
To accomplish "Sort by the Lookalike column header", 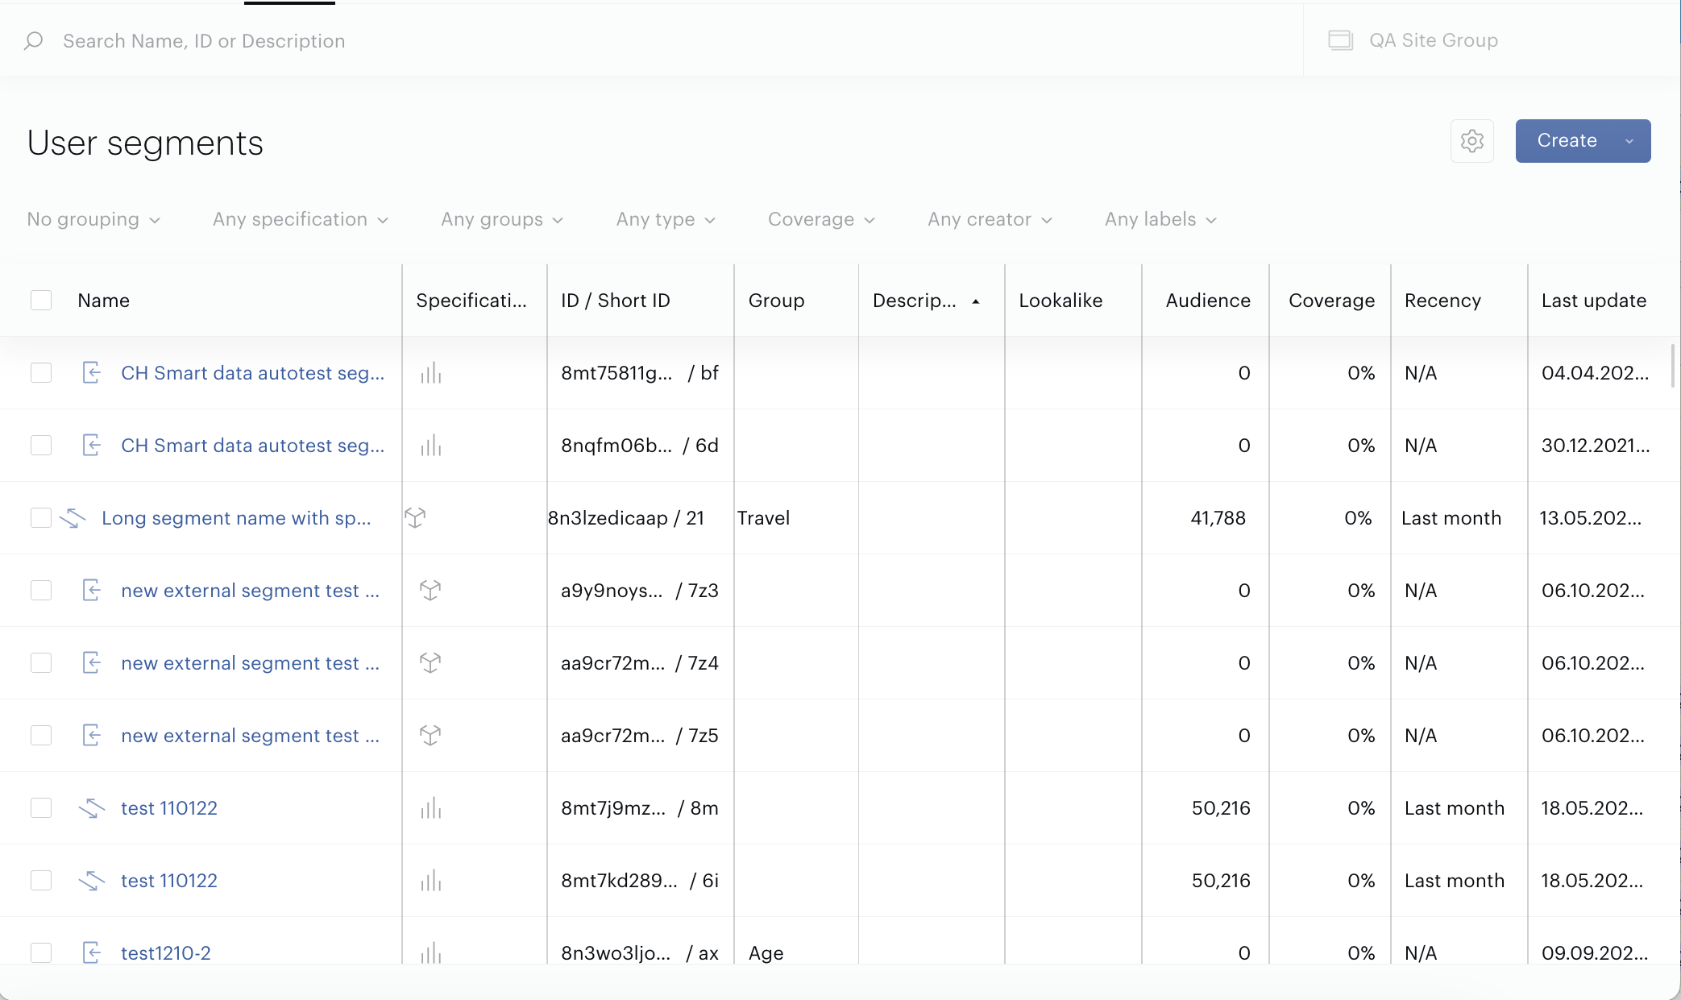I will click(1060, 301).
